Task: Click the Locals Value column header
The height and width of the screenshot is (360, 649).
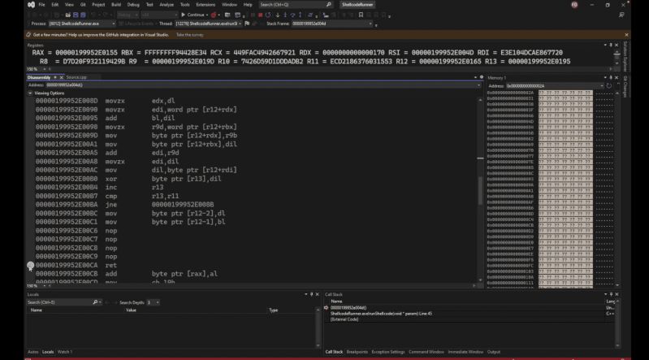Action: point(131,310)
